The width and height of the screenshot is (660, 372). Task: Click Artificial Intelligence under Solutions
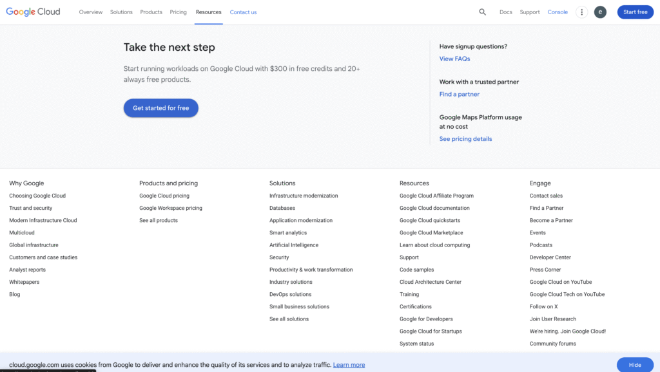point(294,245)
